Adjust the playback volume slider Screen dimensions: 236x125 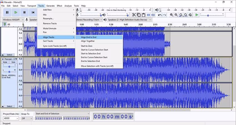pyautogui.click(x=117, y=15)
